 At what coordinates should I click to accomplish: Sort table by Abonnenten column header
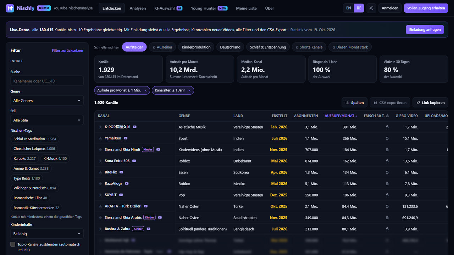pyautogui.click(x=306, y=116)
